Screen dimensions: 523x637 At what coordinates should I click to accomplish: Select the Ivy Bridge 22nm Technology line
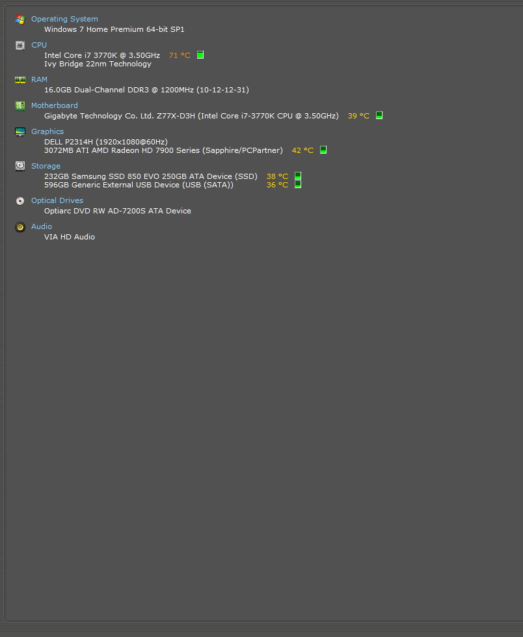98,64
